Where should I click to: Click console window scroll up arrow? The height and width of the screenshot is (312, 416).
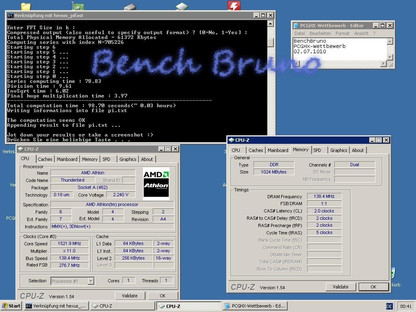point(270,24)
